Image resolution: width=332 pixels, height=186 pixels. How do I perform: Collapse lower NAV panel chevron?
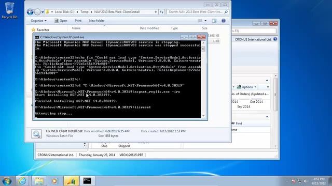267,117
